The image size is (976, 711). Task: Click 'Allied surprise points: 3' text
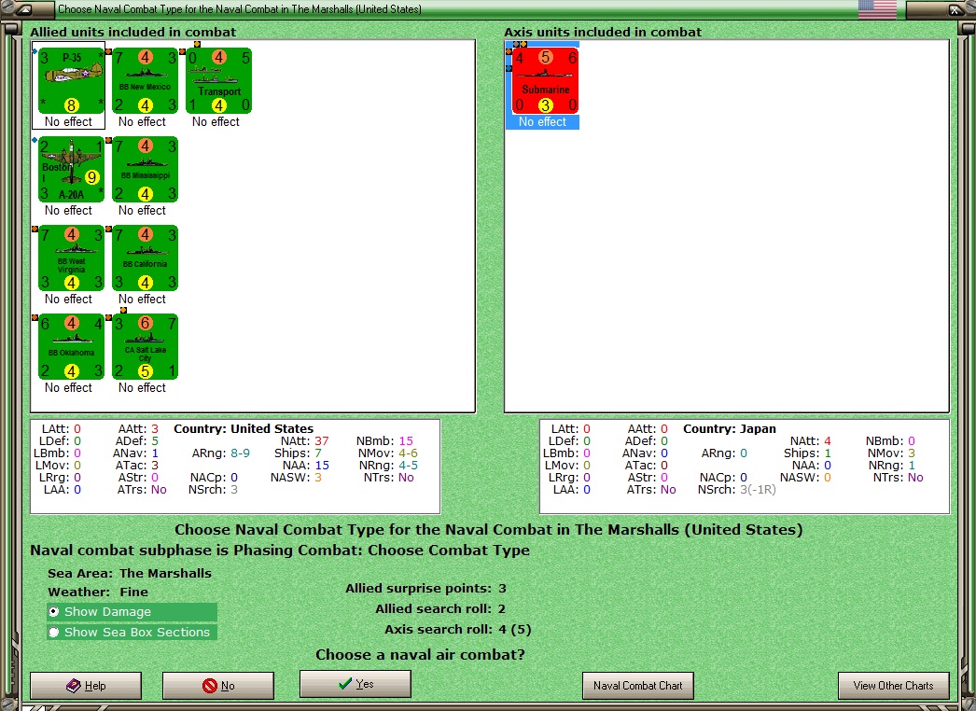pos(425,589)
